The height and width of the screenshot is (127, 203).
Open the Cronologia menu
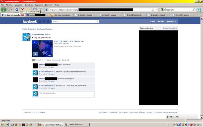pos(29,5)
